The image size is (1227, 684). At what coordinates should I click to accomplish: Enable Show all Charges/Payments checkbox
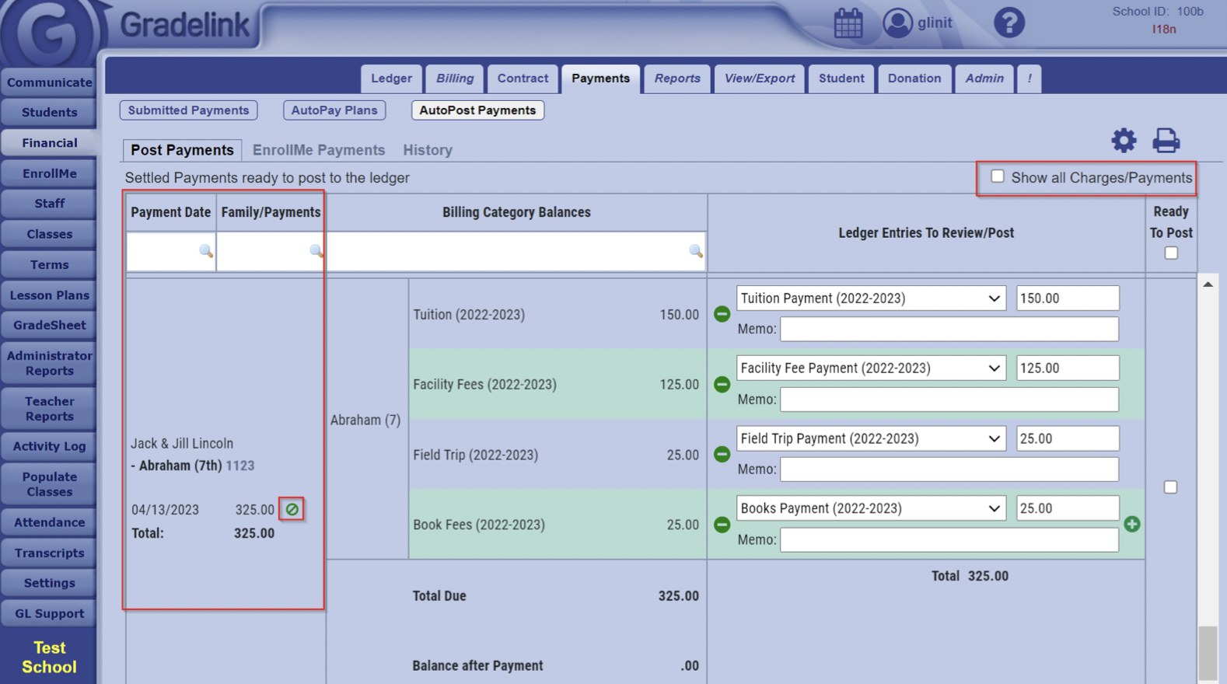click(x=998, y=177)
